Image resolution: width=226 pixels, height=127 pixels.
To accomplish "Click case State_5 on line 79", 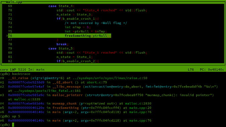I will (61, 49).
